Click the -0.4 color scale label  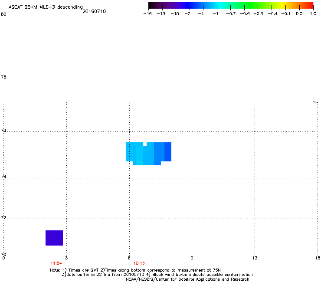click(273, 14)
